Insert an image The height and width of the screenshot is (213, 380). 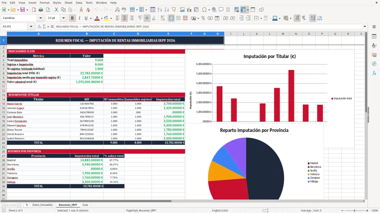coord(182,10)
